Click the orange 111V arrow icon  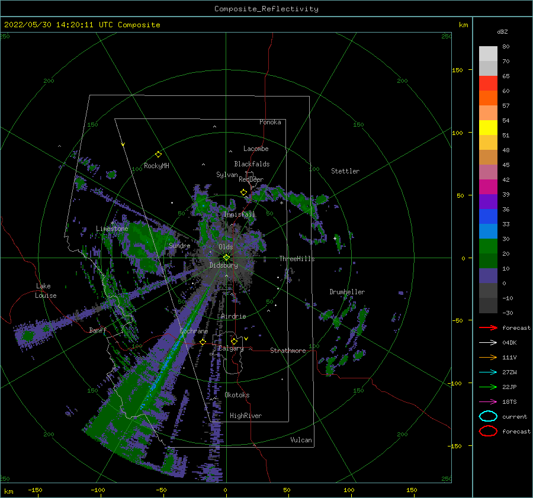point(488,357)
